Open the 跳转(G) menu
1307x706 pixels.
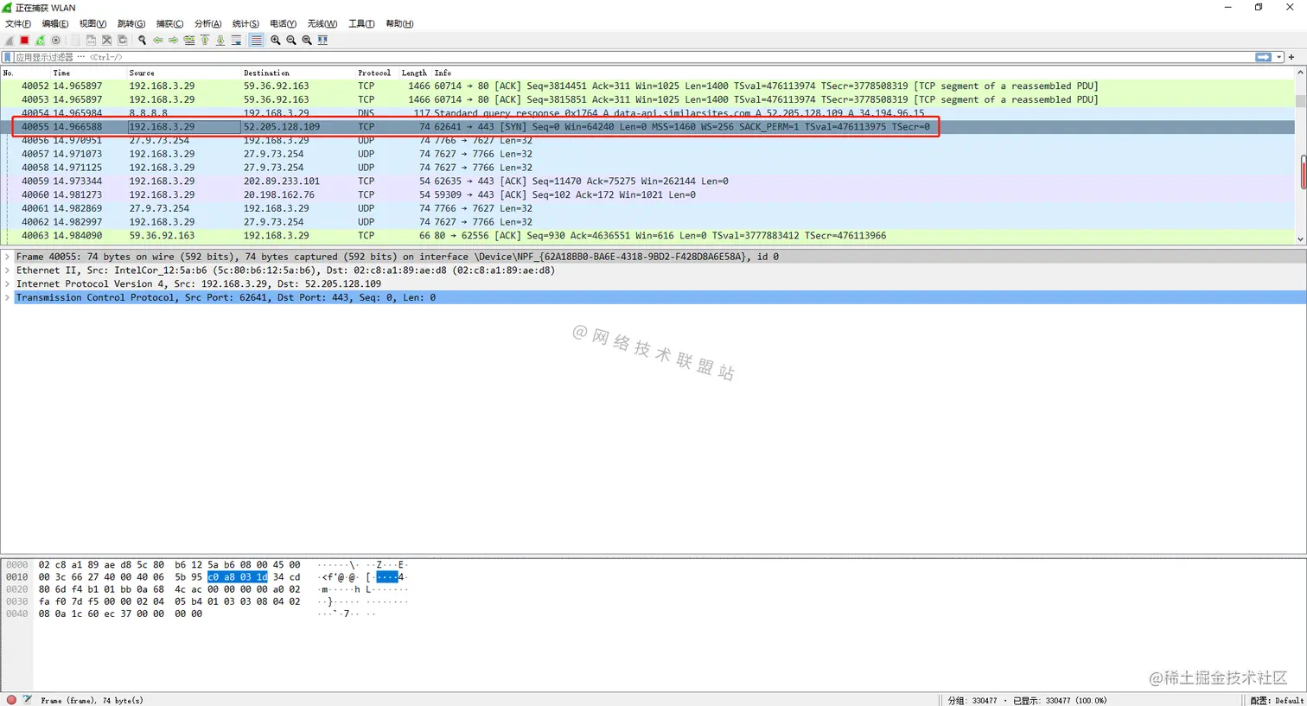(131, 24)
